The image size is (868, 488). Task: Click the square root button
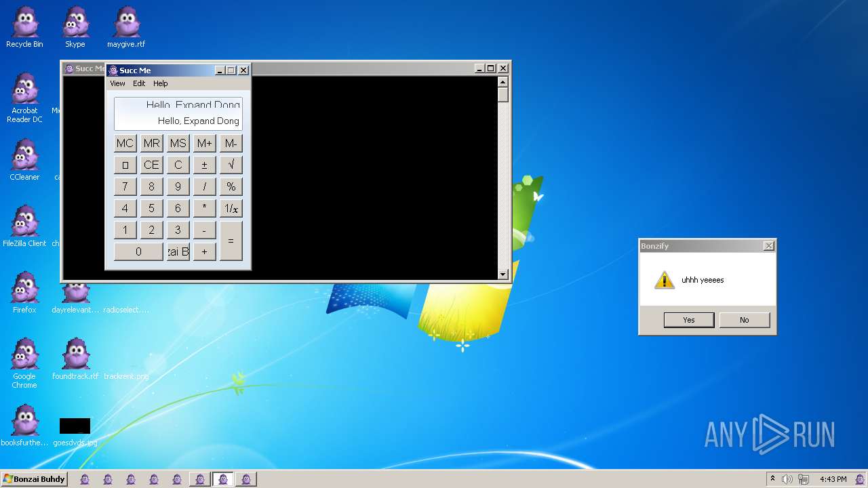point(231,165)
